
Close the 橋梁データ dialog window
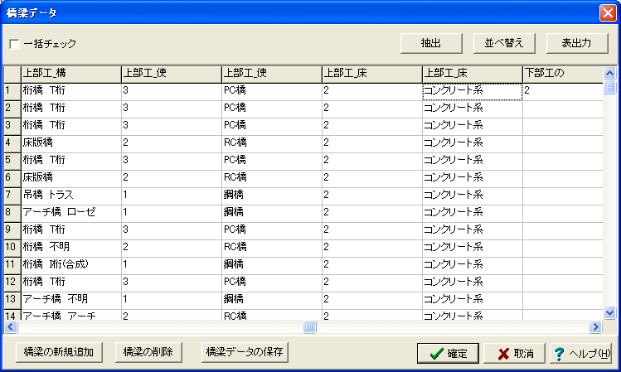[x=608, y=12]
